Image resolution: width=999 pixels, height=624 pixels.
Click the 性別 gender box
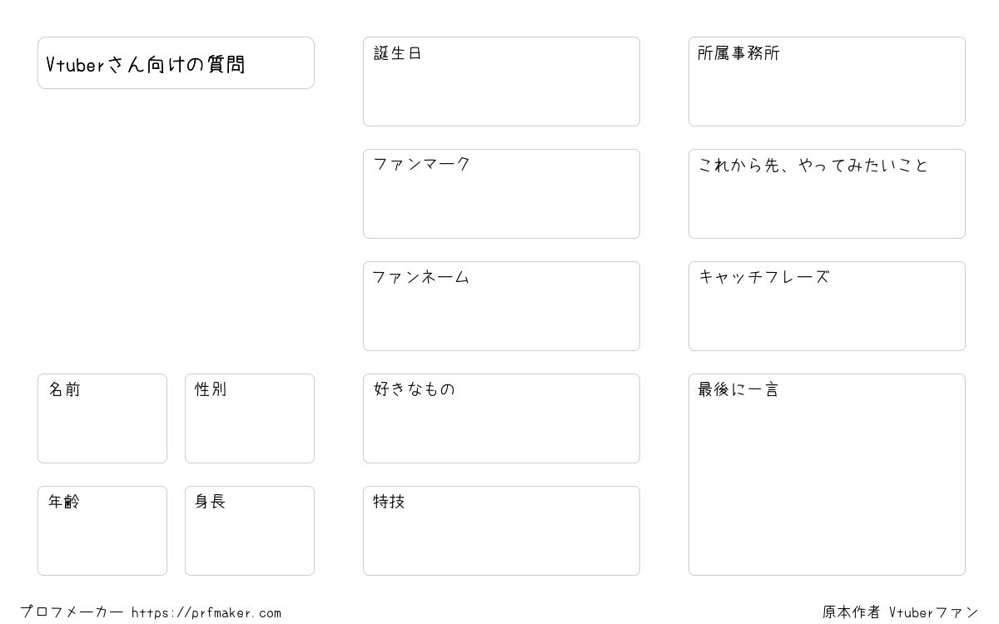(x=250, y=418)
